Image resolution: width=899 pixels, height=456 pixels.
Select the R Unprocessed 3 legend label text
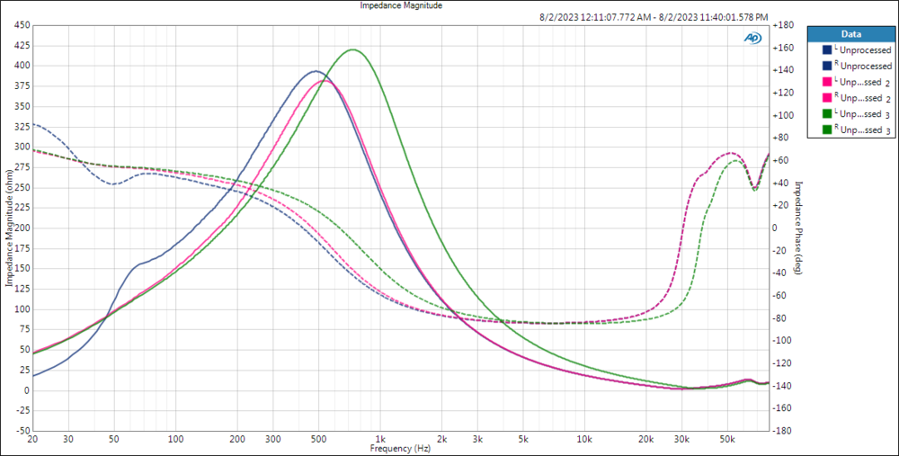861,130
